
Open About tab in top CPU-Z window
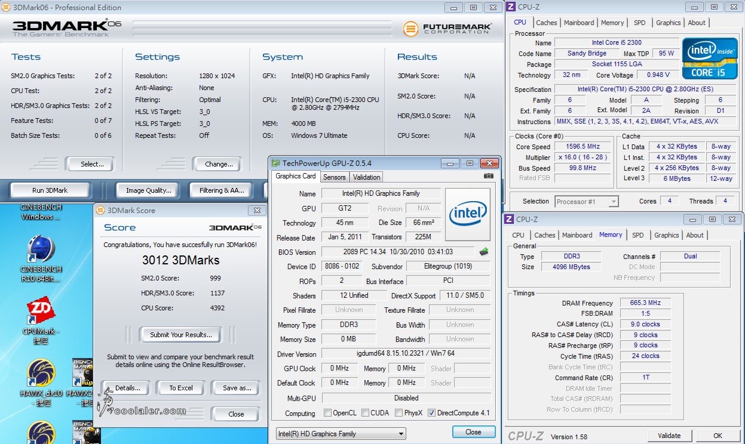(697, 23)
